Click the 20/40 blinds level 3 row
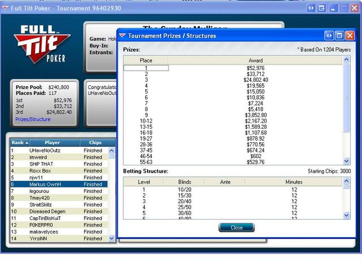Viewport: 362px width, 271px height. click(233, 202)
